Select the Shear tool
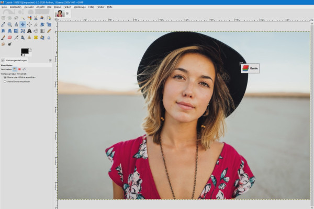 [3, 31]
